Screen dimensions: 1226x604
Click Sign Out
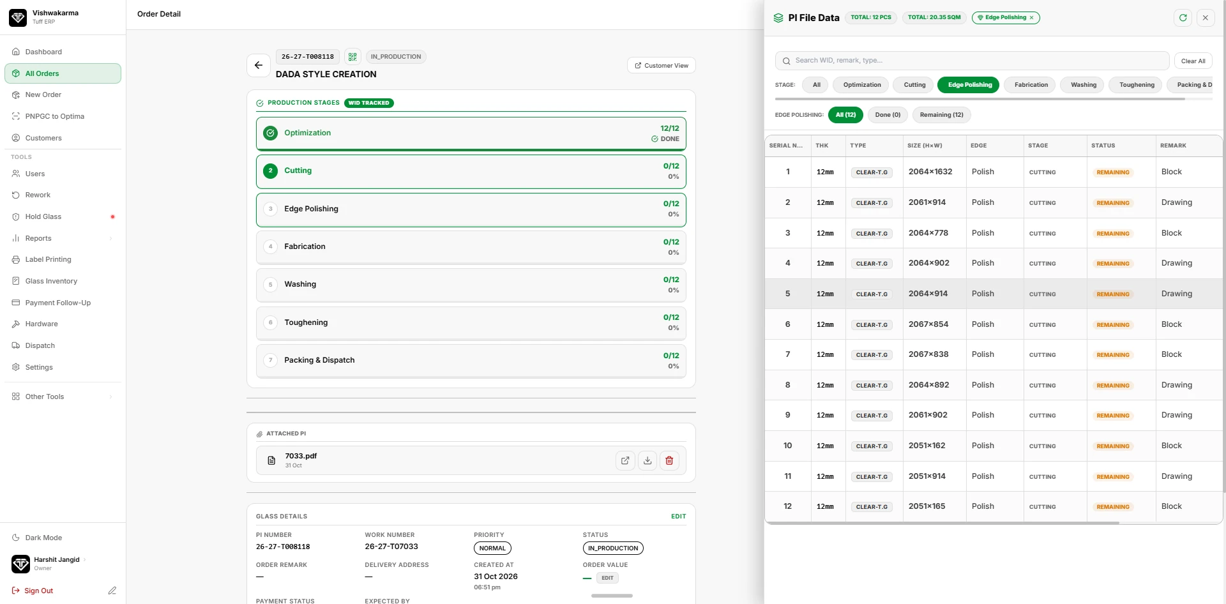[x=33, y=591]
